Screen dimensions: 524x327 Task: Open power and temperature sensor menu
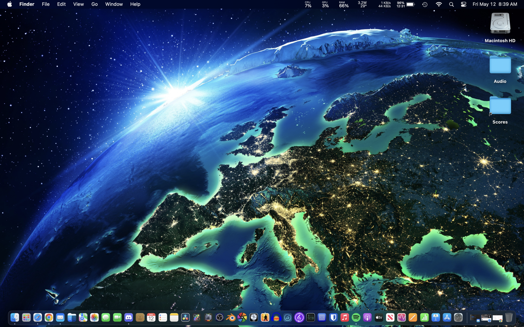tap(363, 4)
